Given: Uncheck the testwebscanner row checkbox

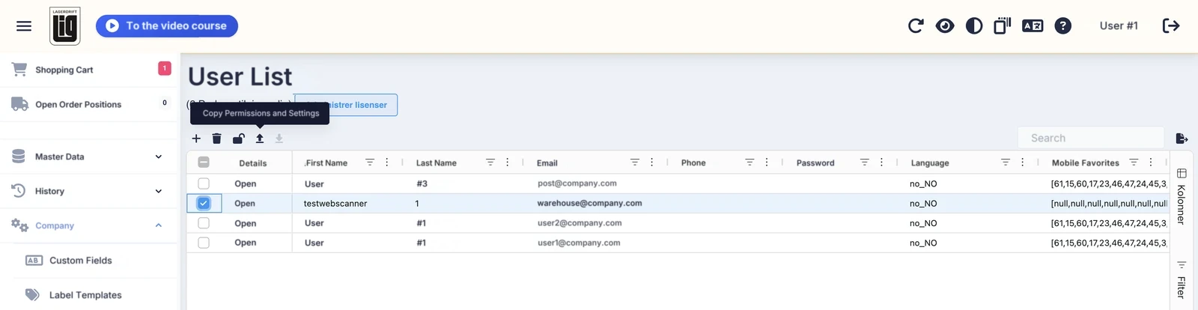Looking at the screenshot, I should coord(204,203).
